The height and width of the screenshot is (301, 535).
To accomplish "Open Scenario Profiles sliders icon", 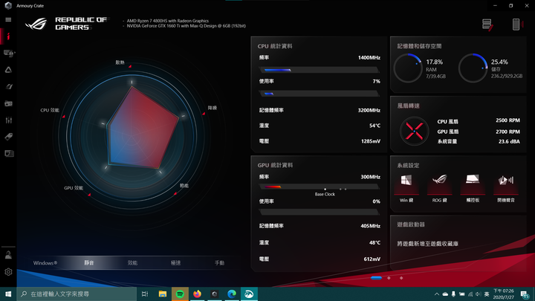I will 8,120.
